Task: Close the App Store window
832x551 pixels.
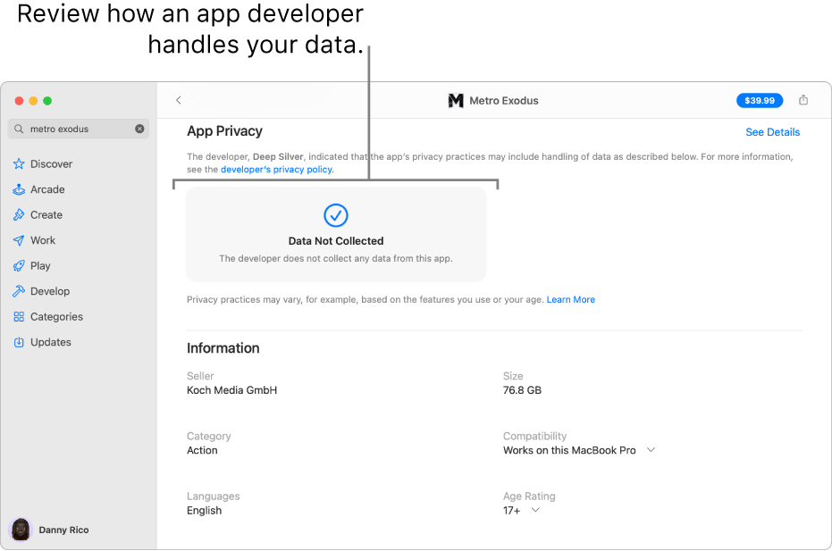Action: coord(19,101)
